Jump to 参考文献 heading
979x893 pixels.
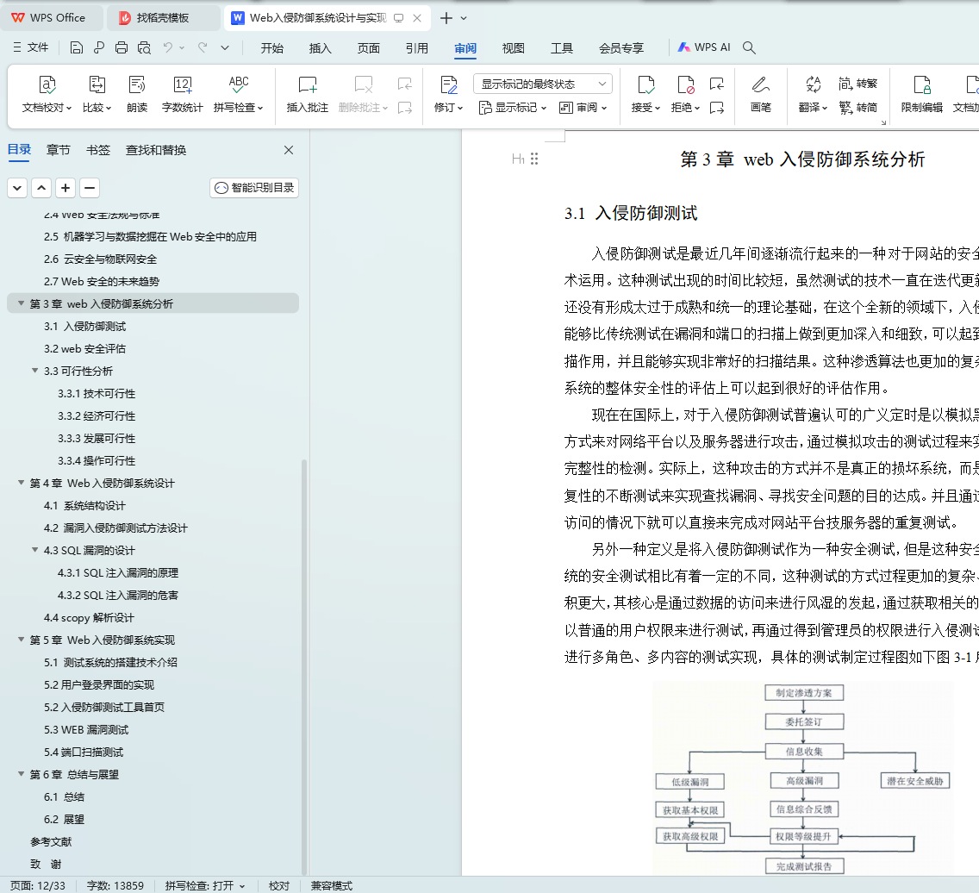51,841
